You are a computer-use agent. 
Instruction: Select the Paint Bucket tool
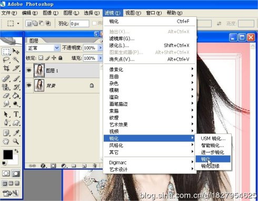click(16, 95)
